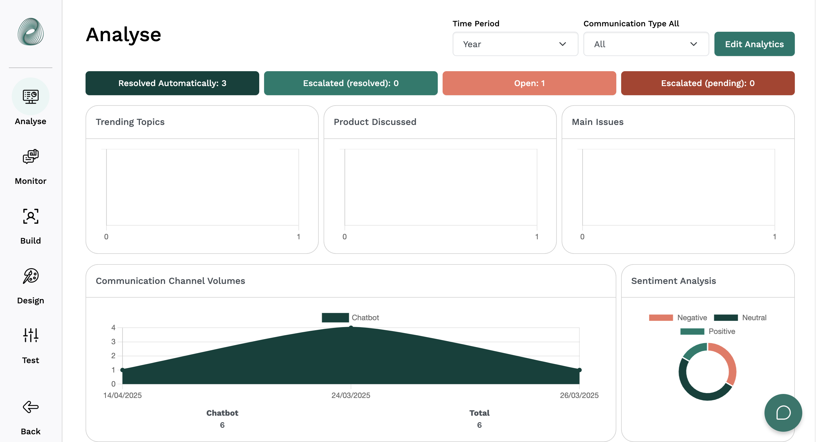Open the Test sliders icon
The image size is (816, 442).
31,335
